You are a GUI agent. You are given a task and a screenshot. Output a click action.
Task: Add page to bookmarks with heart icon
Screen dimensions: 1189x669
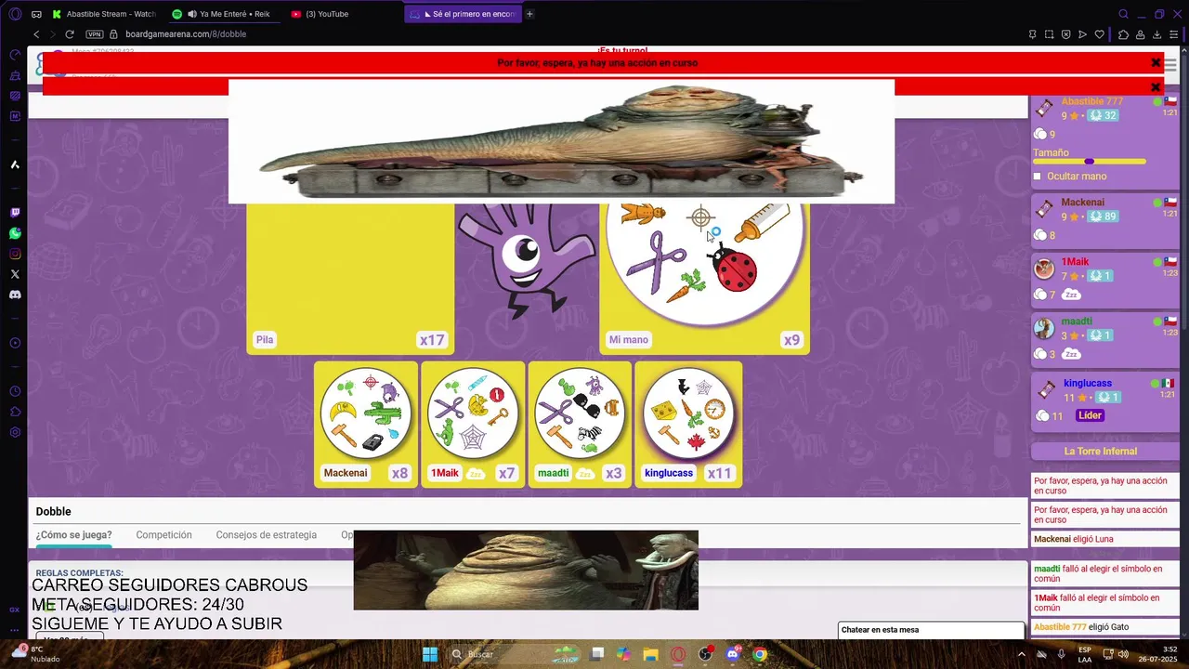click(1100, 34)
